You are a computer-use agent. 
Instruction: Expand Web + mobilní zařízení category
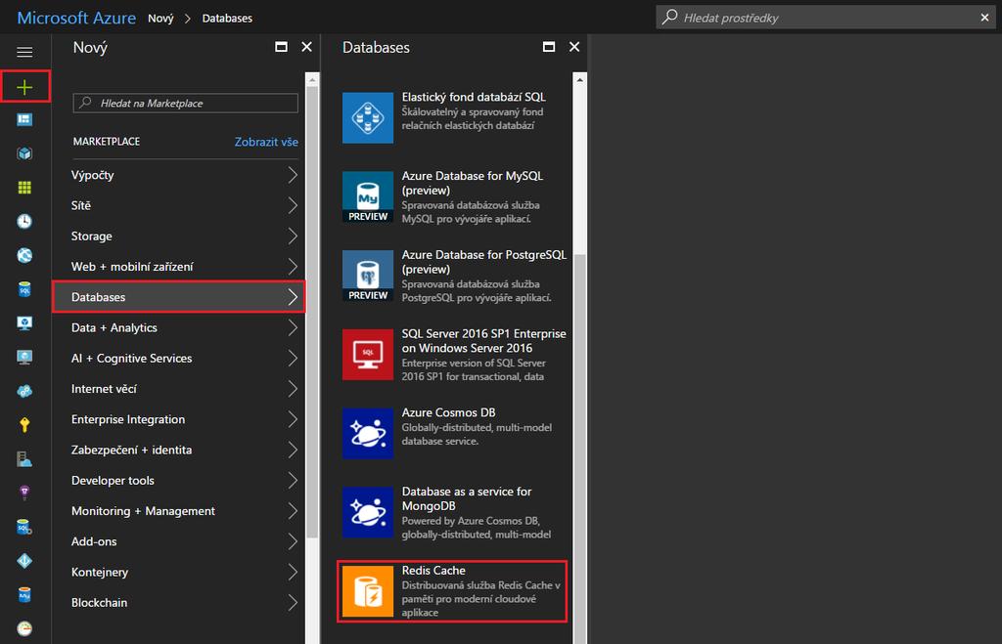click(179, 267)
